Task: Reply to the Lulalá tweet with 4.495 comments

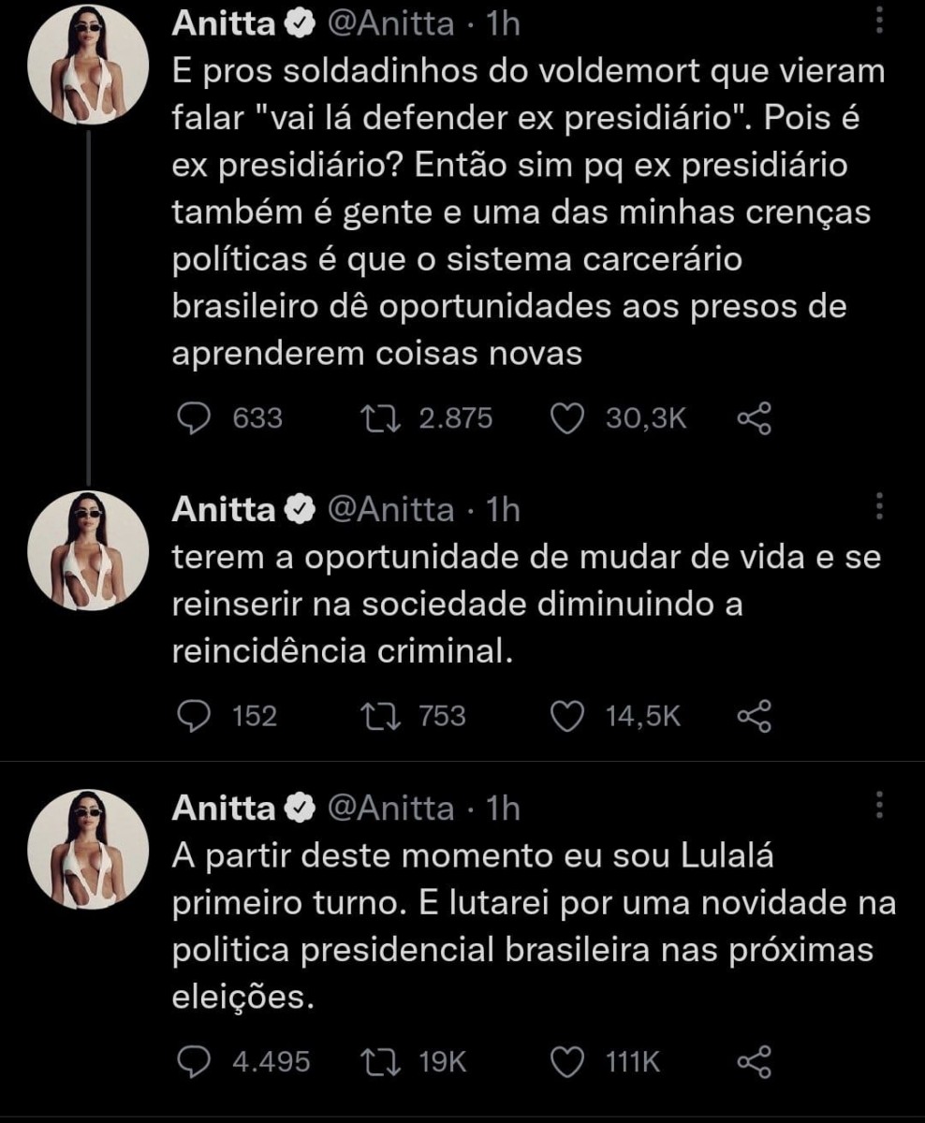Action: [195, 1061]
